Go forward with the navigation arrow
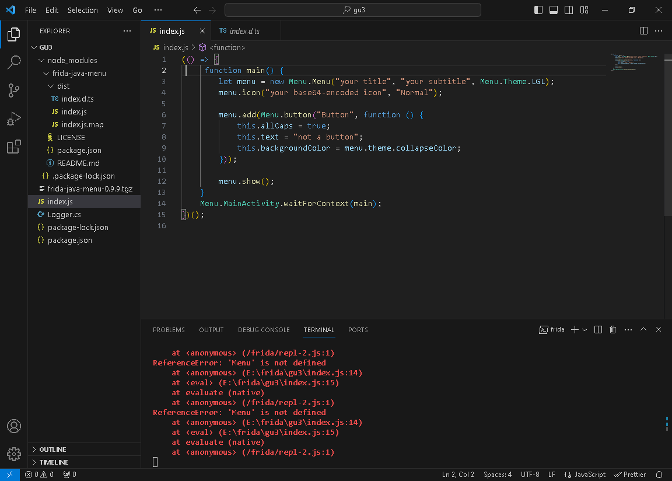Viewport: 672px width, 481px height. (212, 10)
